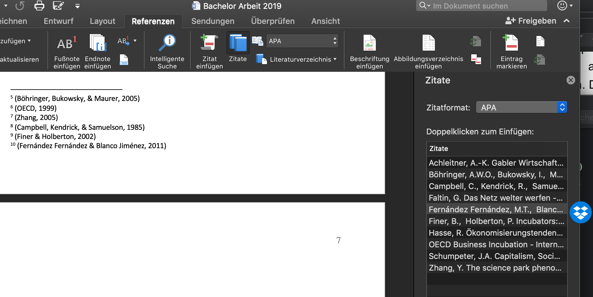Close the Zitate pane

pyautogui.click(x=571, y=80)
